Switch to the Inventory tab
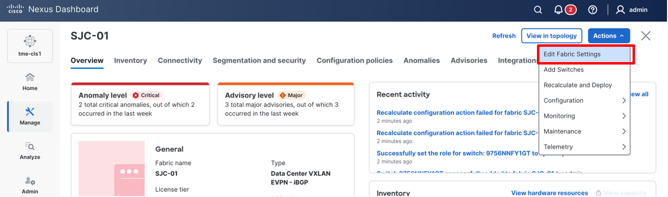Screen dimensions: 668x197 tap(131, 61)
